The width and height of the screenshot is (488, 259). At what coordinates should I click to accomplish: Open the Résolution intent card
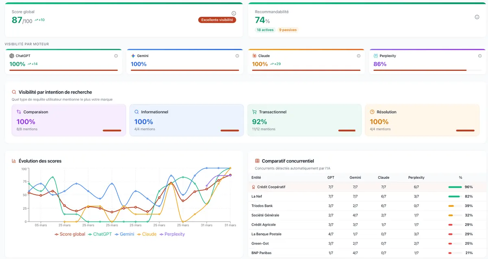(422, 120)
